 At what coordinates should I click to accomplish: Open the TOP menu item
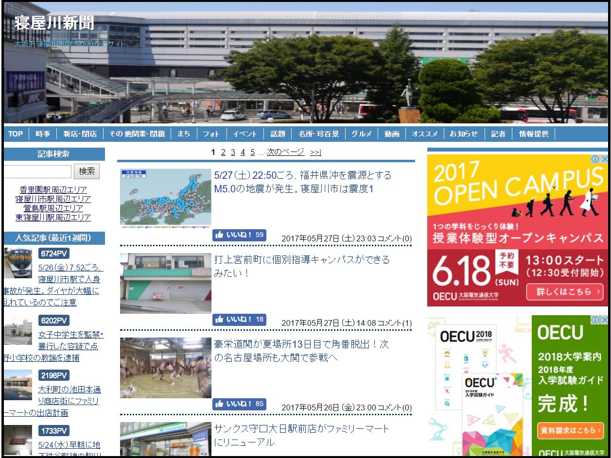[16, 134]
